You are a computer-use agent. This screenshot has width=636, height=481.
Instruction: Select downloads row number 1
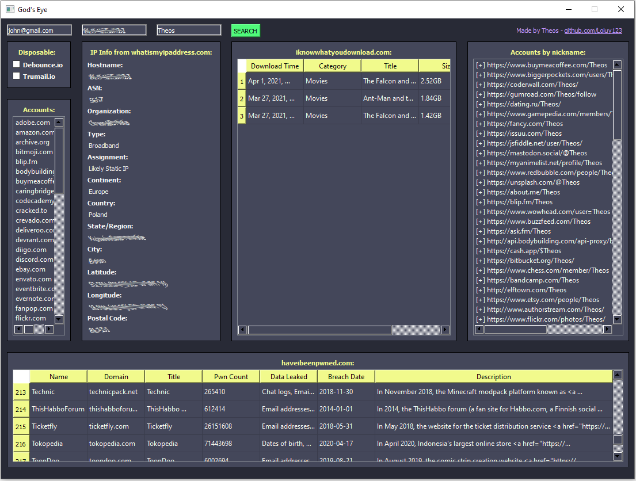(x=242, y=81)
